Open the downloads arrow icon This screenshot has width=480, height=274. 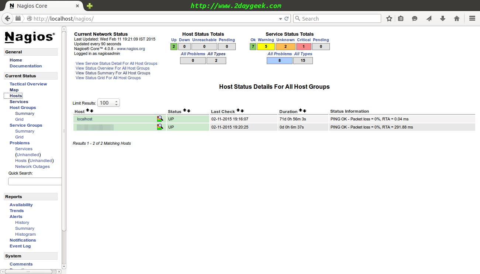pyautogui.click(x=443, y=18)
